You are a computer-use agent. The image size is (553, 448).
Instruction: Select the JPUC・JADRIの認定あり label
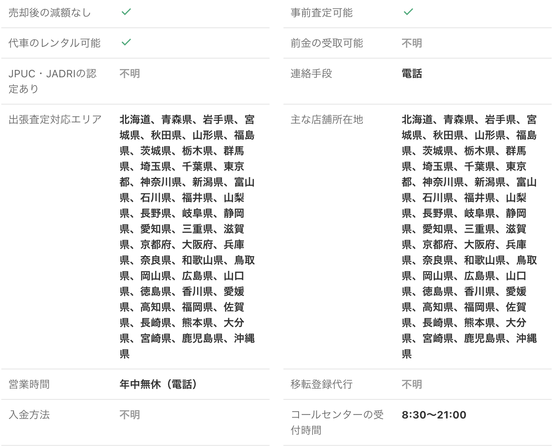pyautogui.click(x=52, y=81)
